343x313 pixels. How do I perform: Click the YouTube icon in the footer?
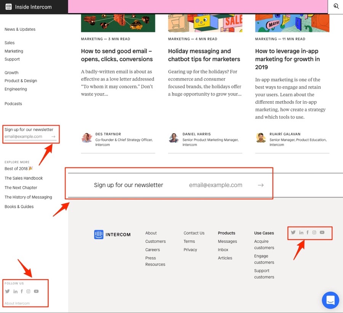point(322,232)
